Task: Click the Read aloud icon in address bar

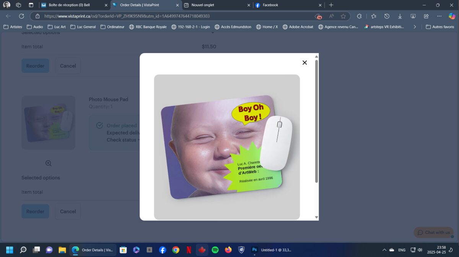Action: (x=331, y=16)
